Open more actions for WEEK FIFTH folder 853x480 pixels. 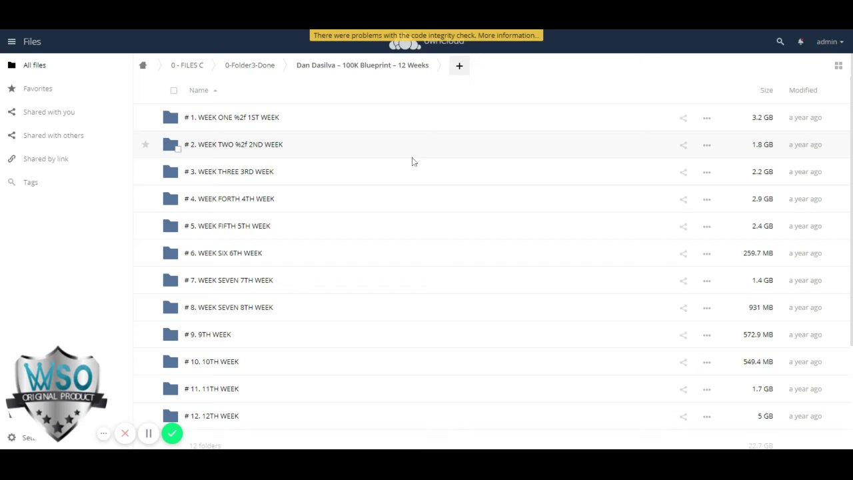(706, 226)
